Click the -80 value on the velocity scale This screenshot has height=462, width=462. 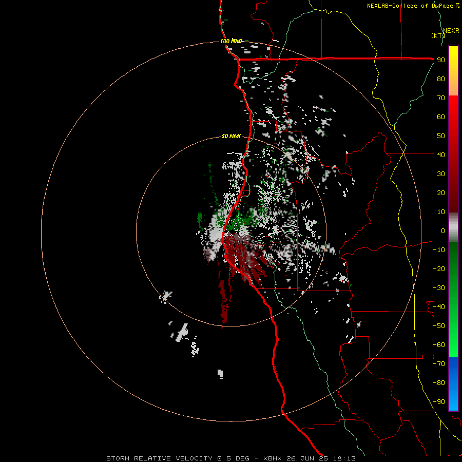[439, 383]
